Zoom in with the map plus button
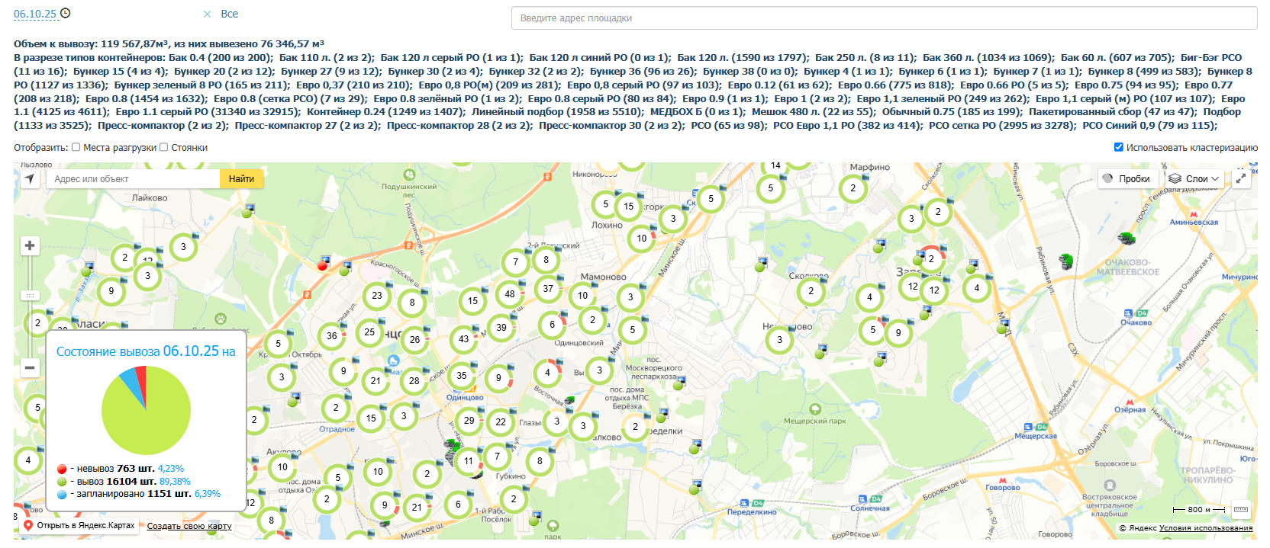1270x548 pixels. 30,245
